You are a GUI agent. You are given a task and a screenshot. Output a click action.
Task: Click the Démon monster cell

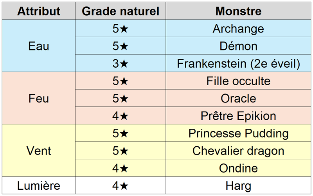pyautogui.click(x=238, y=46)
